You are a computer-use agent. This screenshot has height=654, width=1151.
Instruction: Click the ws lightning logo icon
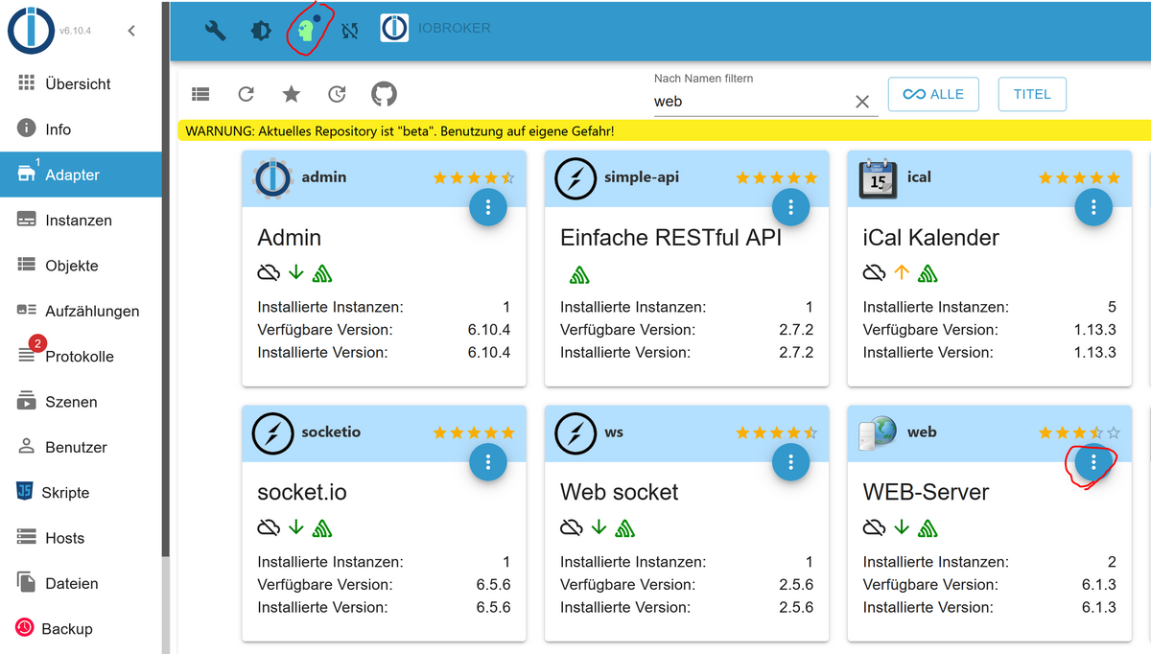(x=575, y=433)
